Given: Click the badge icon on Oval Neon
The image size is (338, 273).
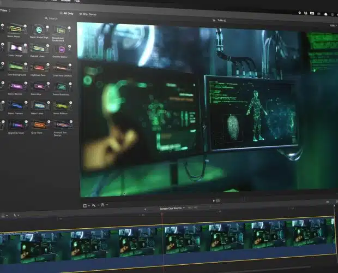Looking at the screenshot, I should tap(49, 122).
